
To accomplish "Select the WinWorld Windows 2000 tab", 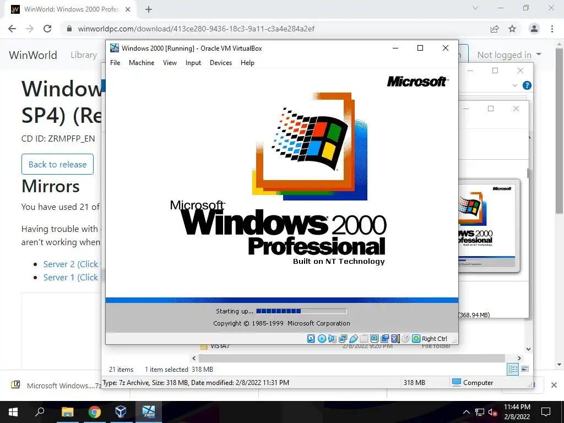I will 71,9.
